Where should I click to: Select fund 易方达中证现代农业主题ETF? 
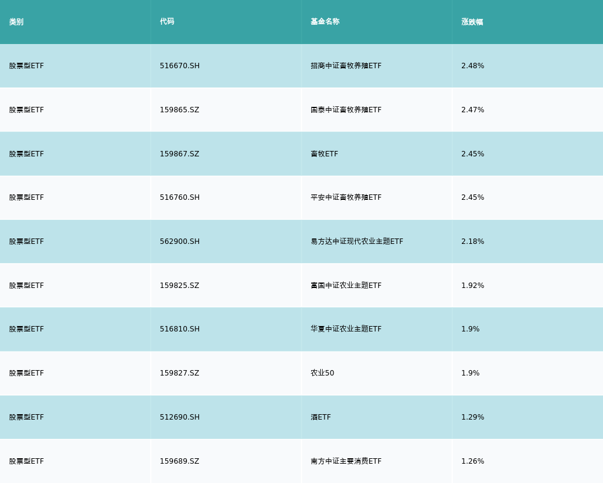coord(357,241)
